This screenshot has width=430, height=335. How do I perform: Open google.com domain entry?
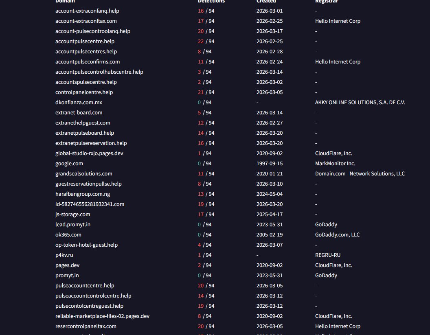(69, 163)
